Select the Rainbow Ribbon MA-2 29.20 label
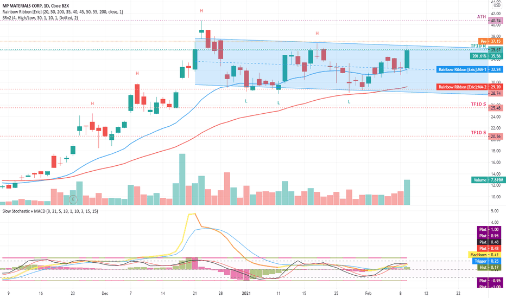 point(470,87)
